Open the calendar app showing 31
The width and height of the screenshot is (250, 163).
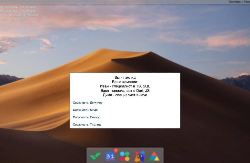[110, 156]
